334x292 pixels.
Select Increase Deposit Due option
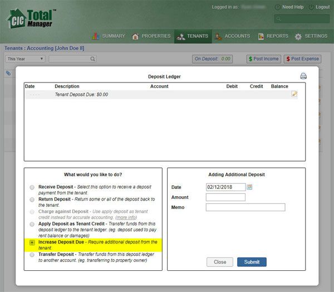click(32, 242)
